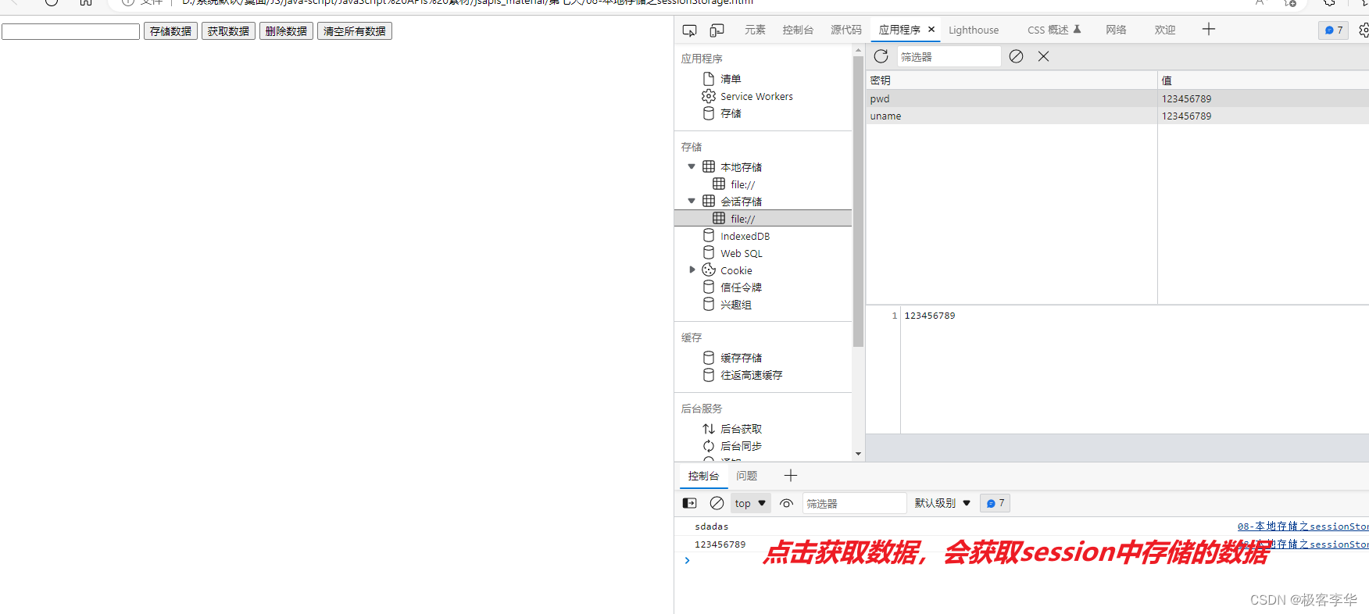Open the 默认级别 log level dropdown
Image resolution: width=1369 pixels, height=614 pixels.
point(942,503)
